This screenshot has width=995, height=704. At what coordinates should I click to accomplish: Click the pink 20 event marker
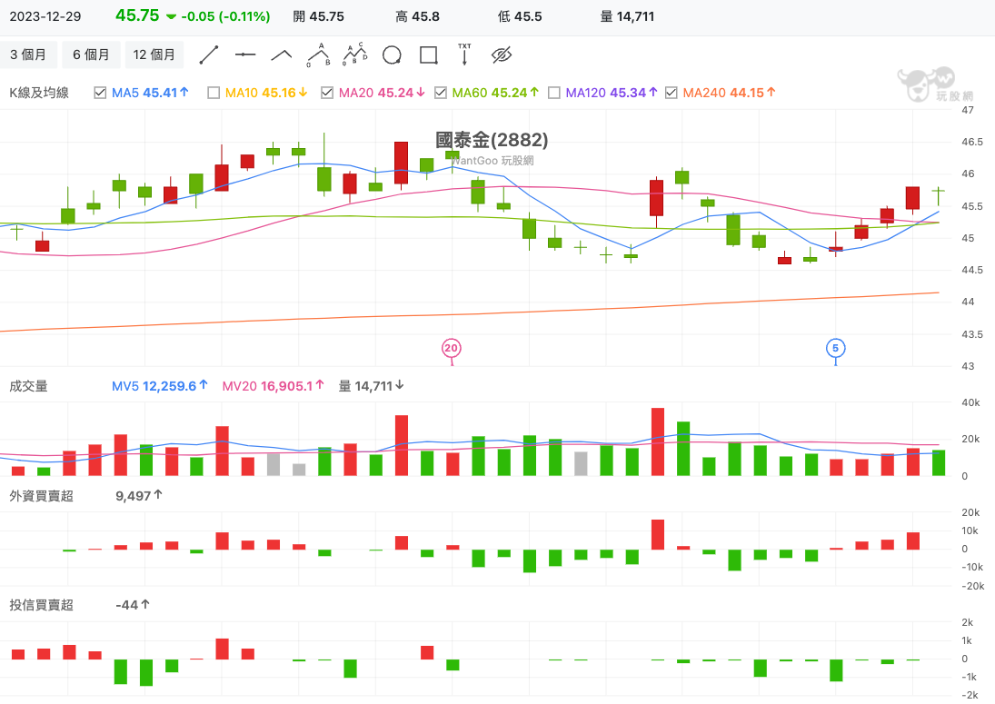(x=452, y=348)
